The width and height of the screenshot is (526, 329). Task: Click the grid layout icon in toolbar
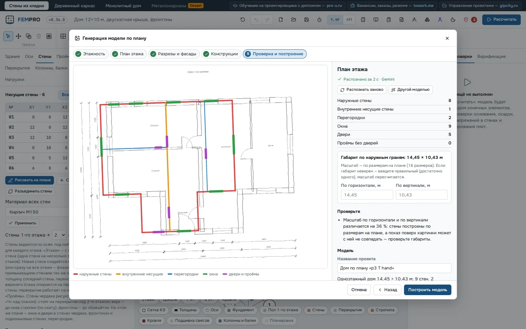[63, 36]
